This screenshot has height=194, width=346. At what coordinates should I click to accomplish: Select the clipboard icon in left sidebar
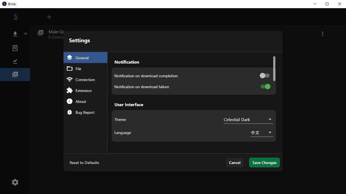point(15,48)
